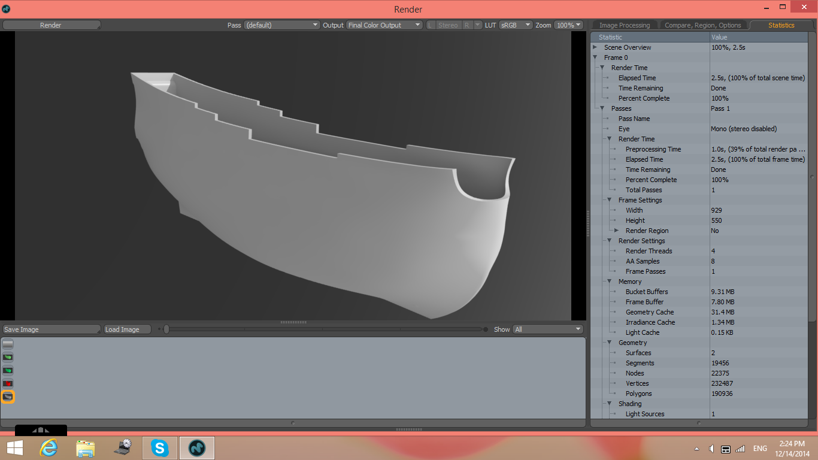Collapse the Render Settings group

point(610,241)
